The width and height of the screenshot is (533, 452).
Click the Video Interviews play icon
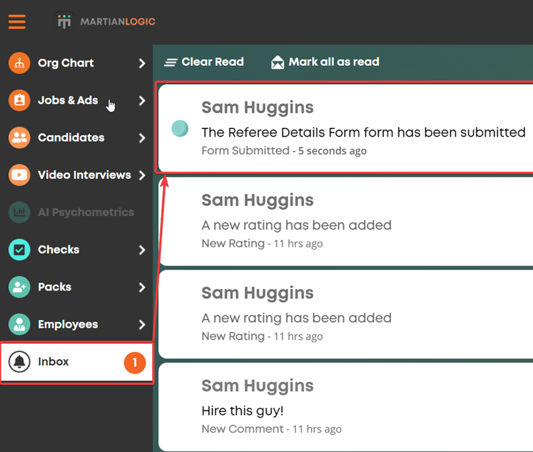20,175
